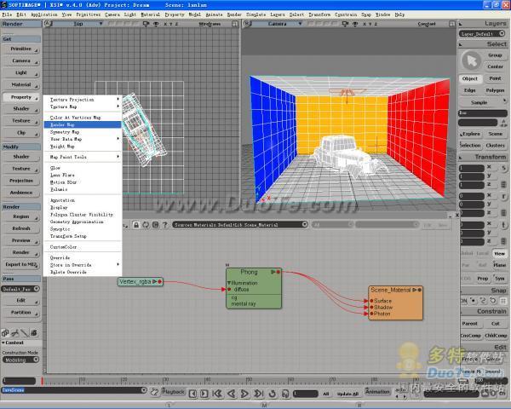
Task: Click the Primitive button in Get panel
Action: pyautogui.click(x=21, y=49)
